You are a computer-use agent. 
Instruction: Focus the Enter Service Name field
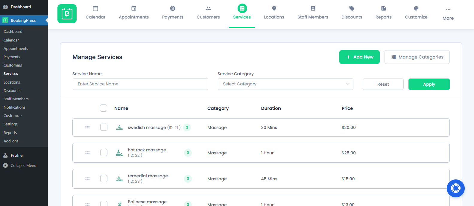click(x=140, y=84)
